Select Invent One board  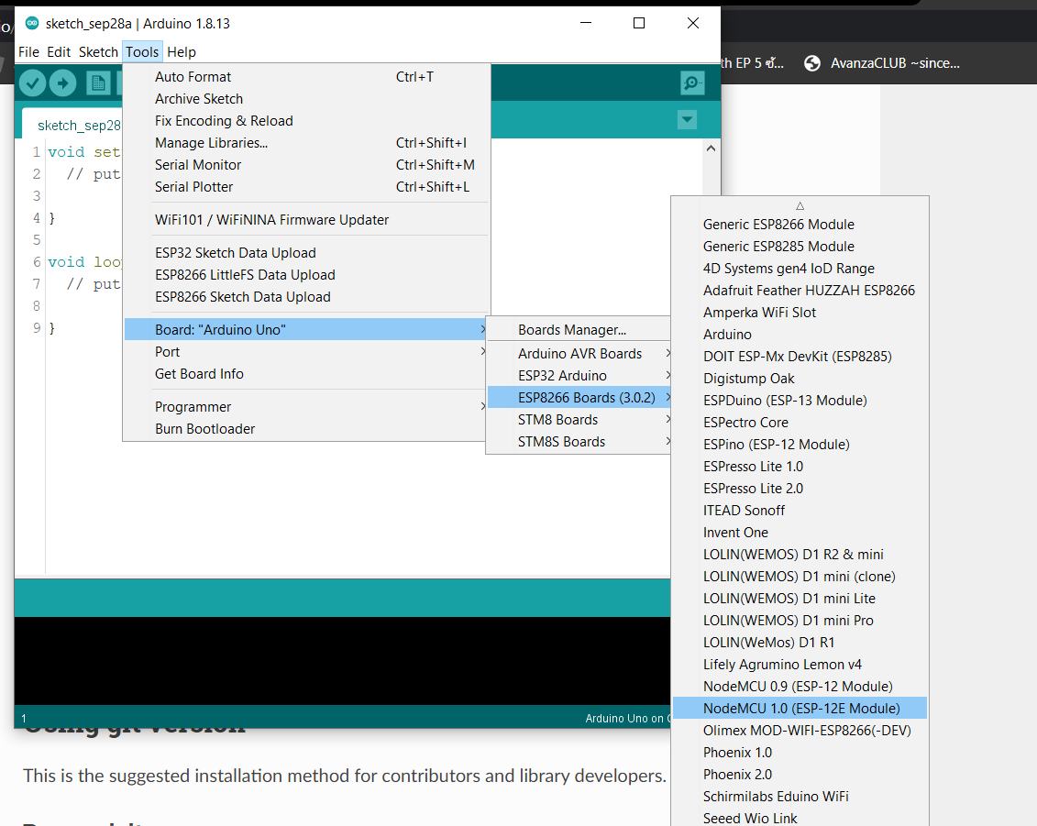pos(800,533)
